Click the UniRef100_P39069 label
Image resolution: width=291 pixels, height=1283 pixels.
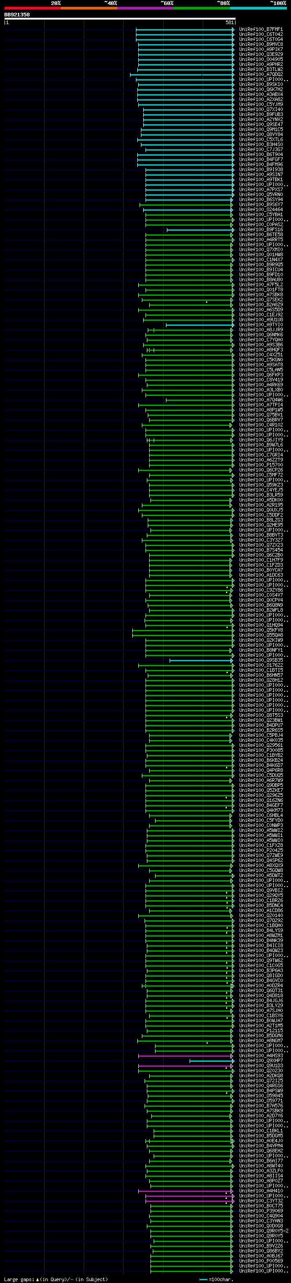[x=261, y=1211]
